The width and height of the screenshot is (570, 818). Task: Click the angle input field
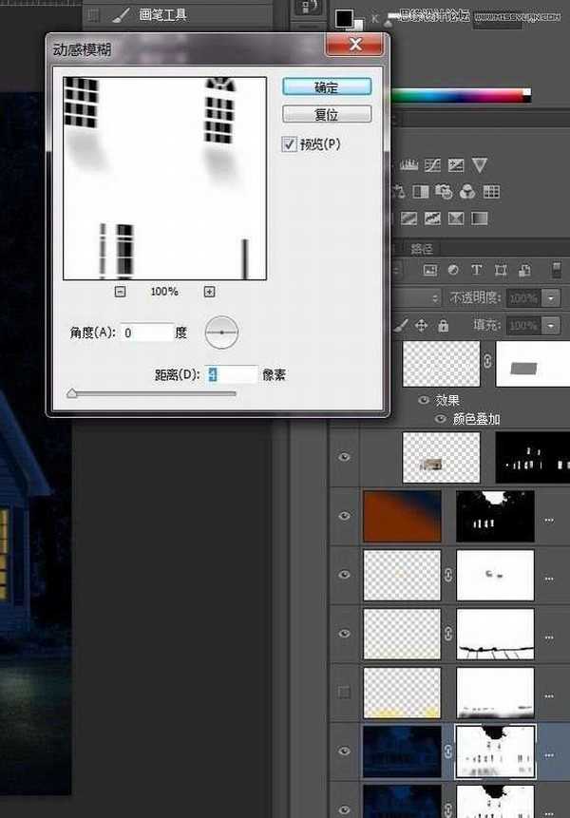click(x=147, y=333)
